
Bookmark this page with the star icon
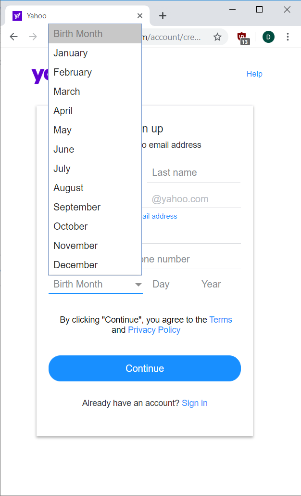[x=217, y=37]
